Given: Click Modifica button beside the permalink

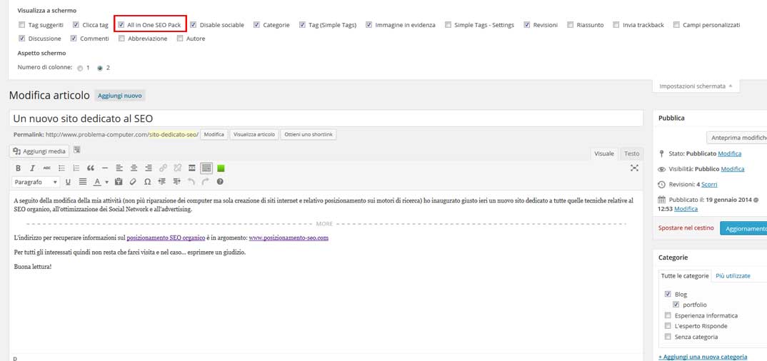Looking at the screenshot, I should [214, 134].
